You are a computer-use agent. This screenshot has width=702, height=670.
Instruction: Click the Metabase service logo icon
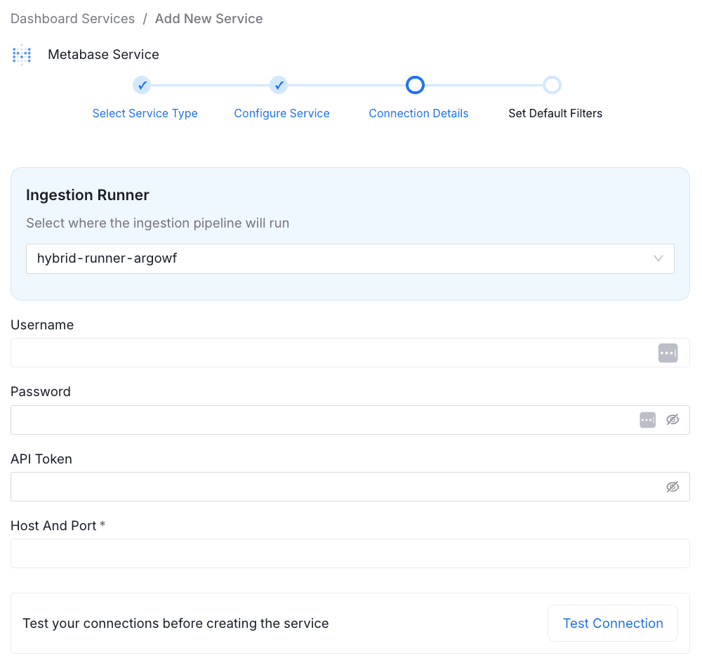coord(22,55)
